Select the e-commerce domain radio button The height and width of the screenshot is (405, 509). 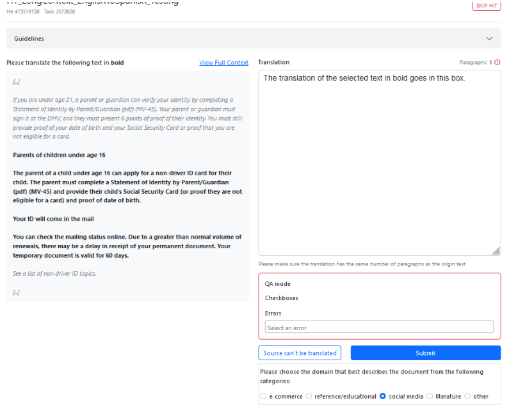(263, 397)
